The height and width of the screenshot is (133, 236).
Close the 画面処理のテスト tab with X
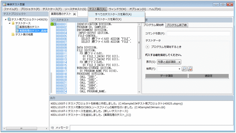(x=74, y=14)
